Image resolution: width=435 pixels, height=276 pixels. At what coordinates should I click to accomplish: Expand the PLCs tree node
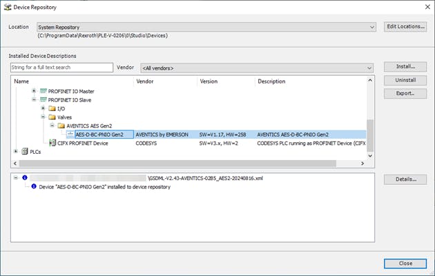[16, 151]
